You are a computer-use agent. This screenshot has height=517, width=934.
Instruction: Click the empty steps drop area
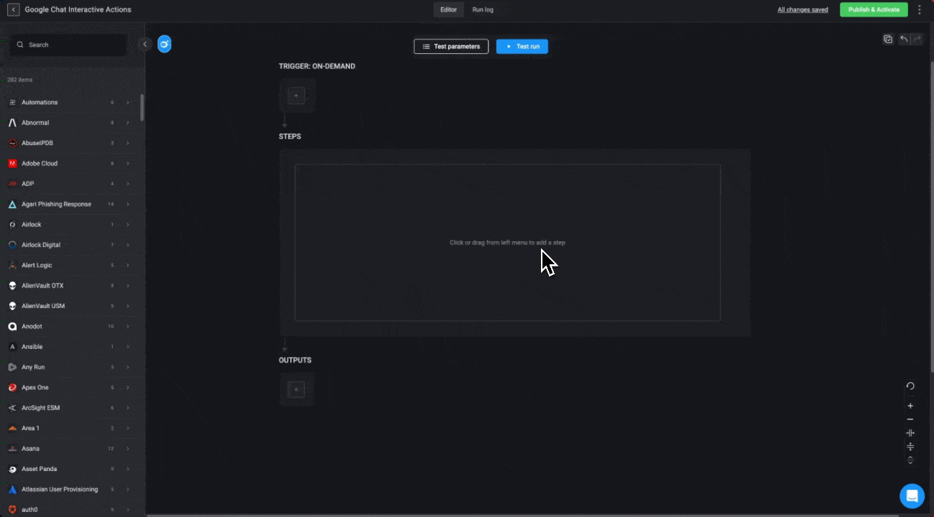[507, 243]
